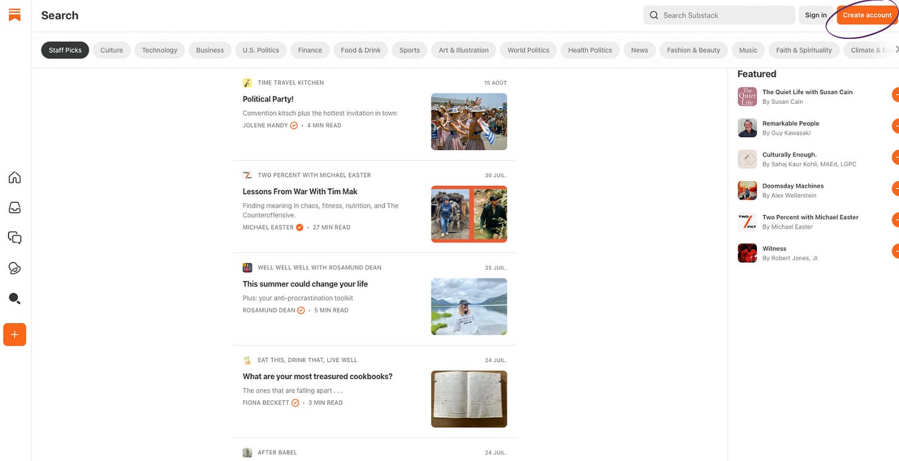Select the U.S. Politics category tab
Image resolution: width=899 pixels, height=461 pixels.
(261, 50)
